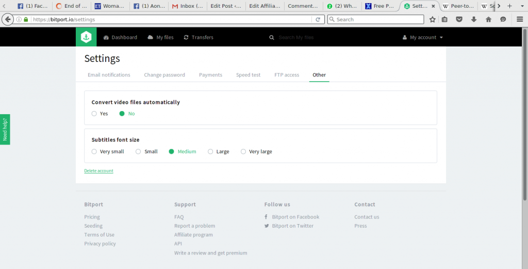This screenshot has width=528, height=269.
Task: Open Firefox hamburger menu
Action: (520, 19)
